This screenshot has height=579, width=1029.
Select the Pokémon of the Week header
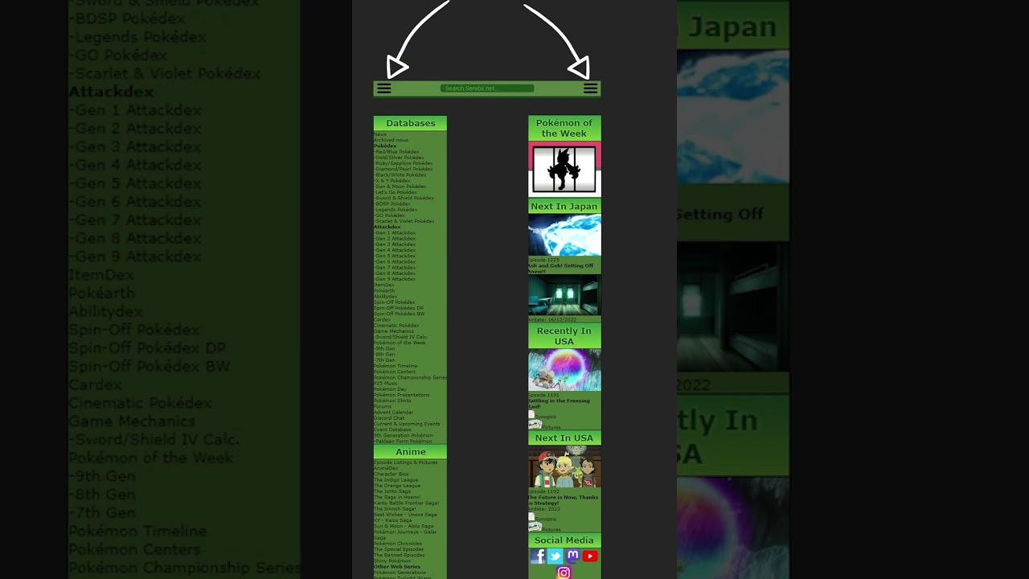(564, 129)
